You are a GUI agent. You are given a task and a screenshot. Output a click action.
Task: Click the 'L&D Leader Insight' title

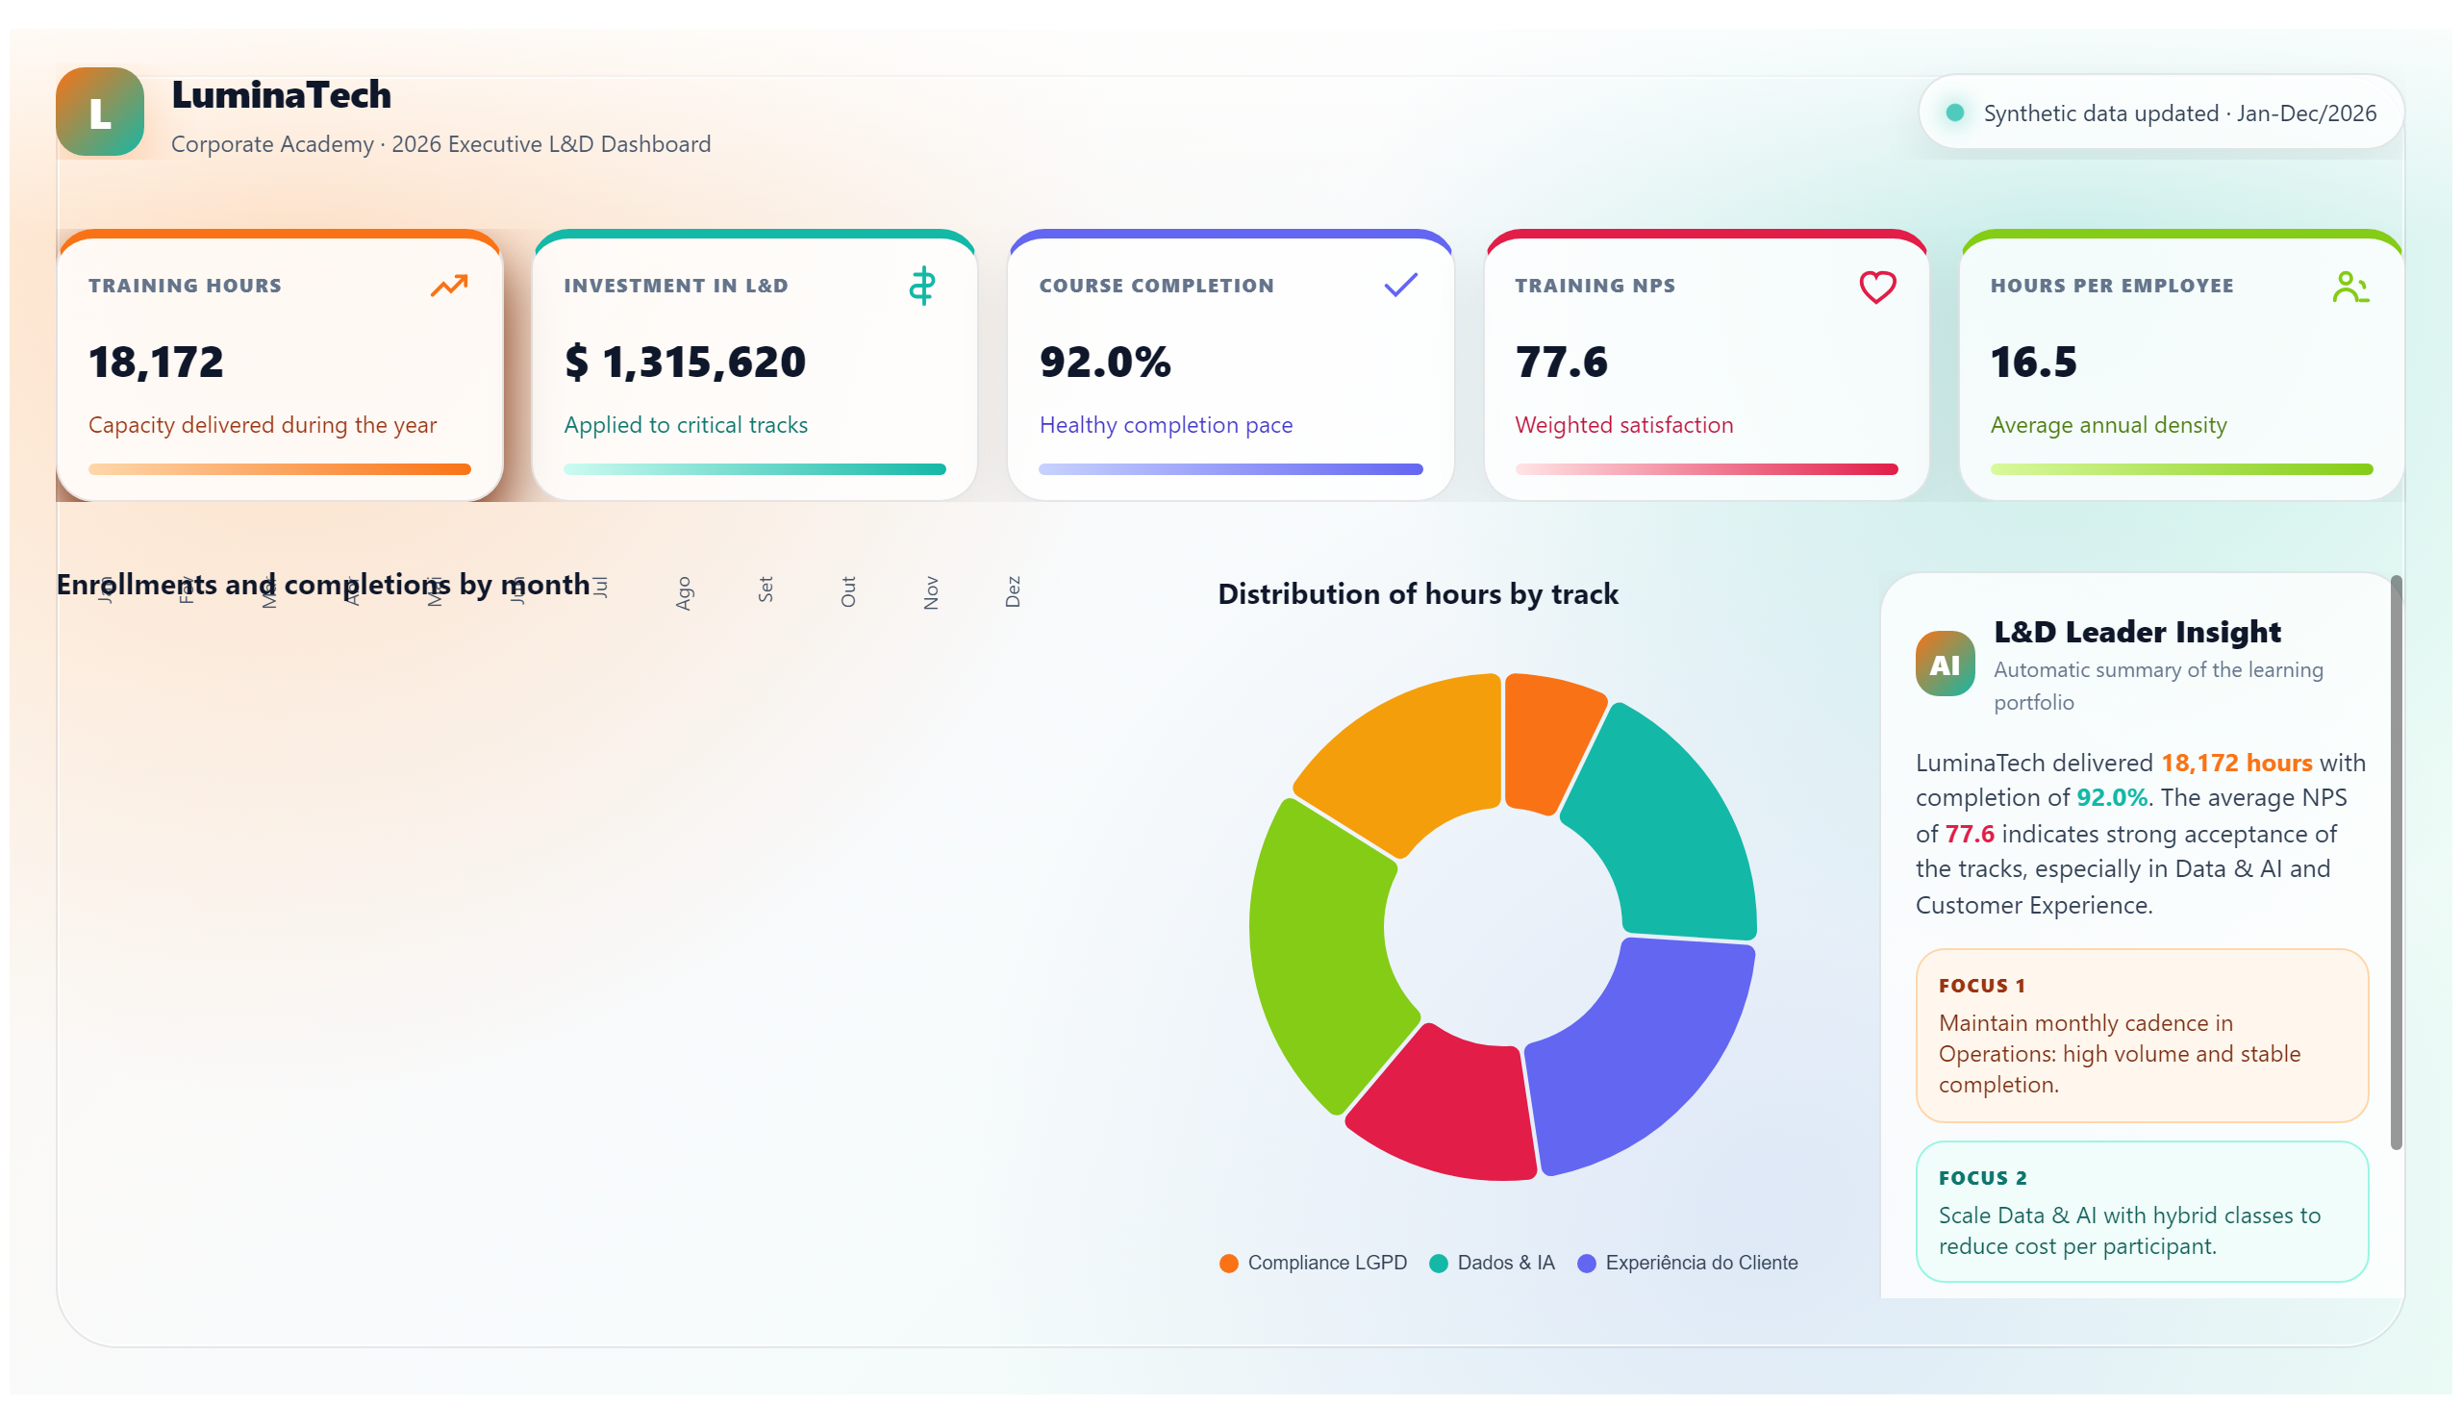point(2136,632)
